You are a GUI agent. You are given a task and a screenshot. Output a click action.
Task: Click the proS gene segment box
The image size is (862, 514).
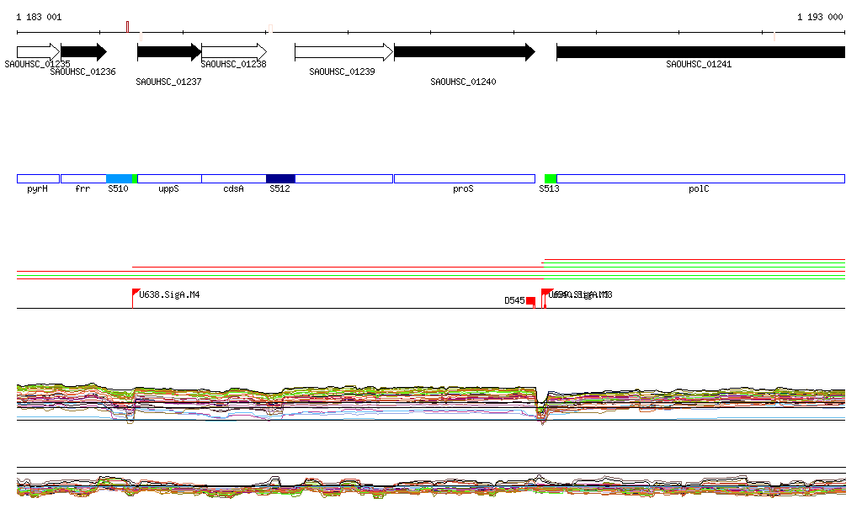464,178
